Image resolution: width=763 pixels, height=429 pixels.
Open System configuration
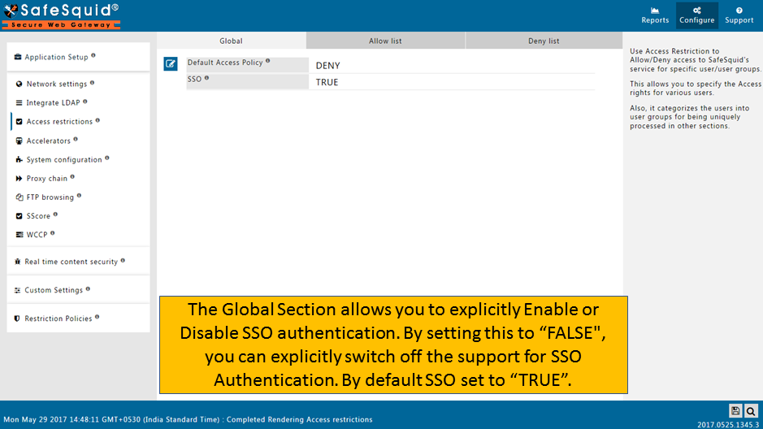pyautogui.click(x=64, y=159)
